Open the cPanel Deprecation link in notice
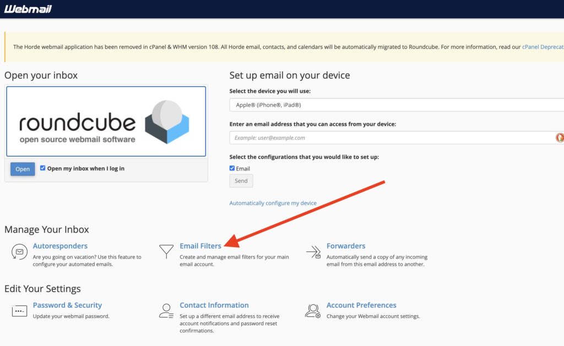 543,47
